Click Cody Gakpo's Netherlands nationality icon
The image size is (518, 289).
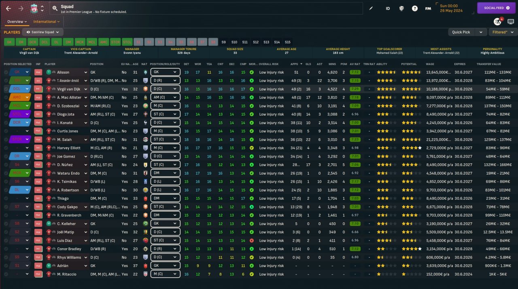point(146,207)
